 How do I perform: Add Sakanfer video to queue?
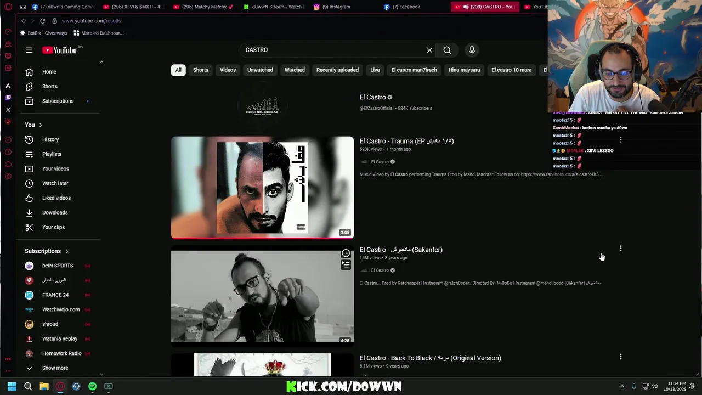point(346,265)
